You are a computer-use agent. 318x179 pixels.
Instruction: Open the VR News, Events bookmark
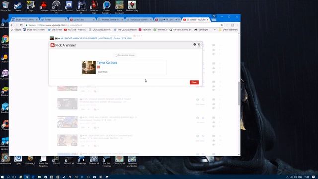coord(180,30)
